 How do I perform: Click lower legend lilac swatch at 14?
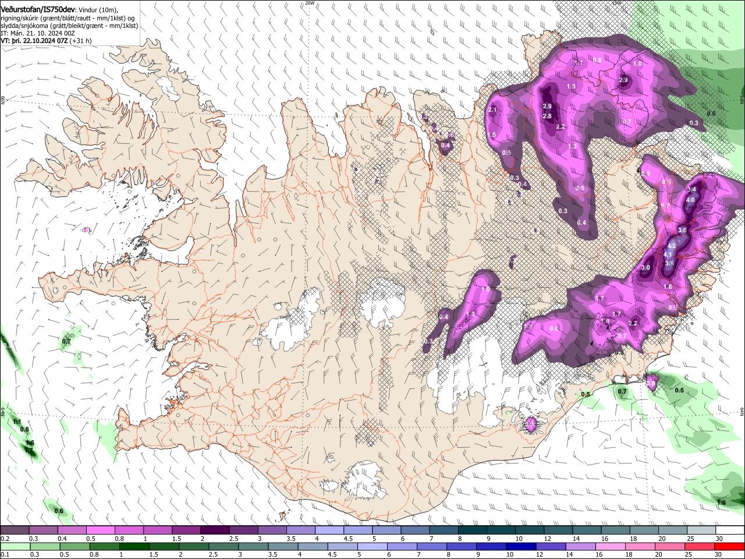click(581, 546)
